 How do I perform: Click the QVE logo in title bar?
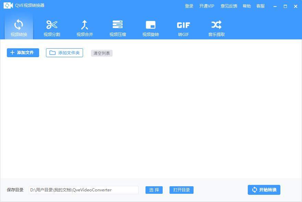pyautogui.click(x=8, y=6)
